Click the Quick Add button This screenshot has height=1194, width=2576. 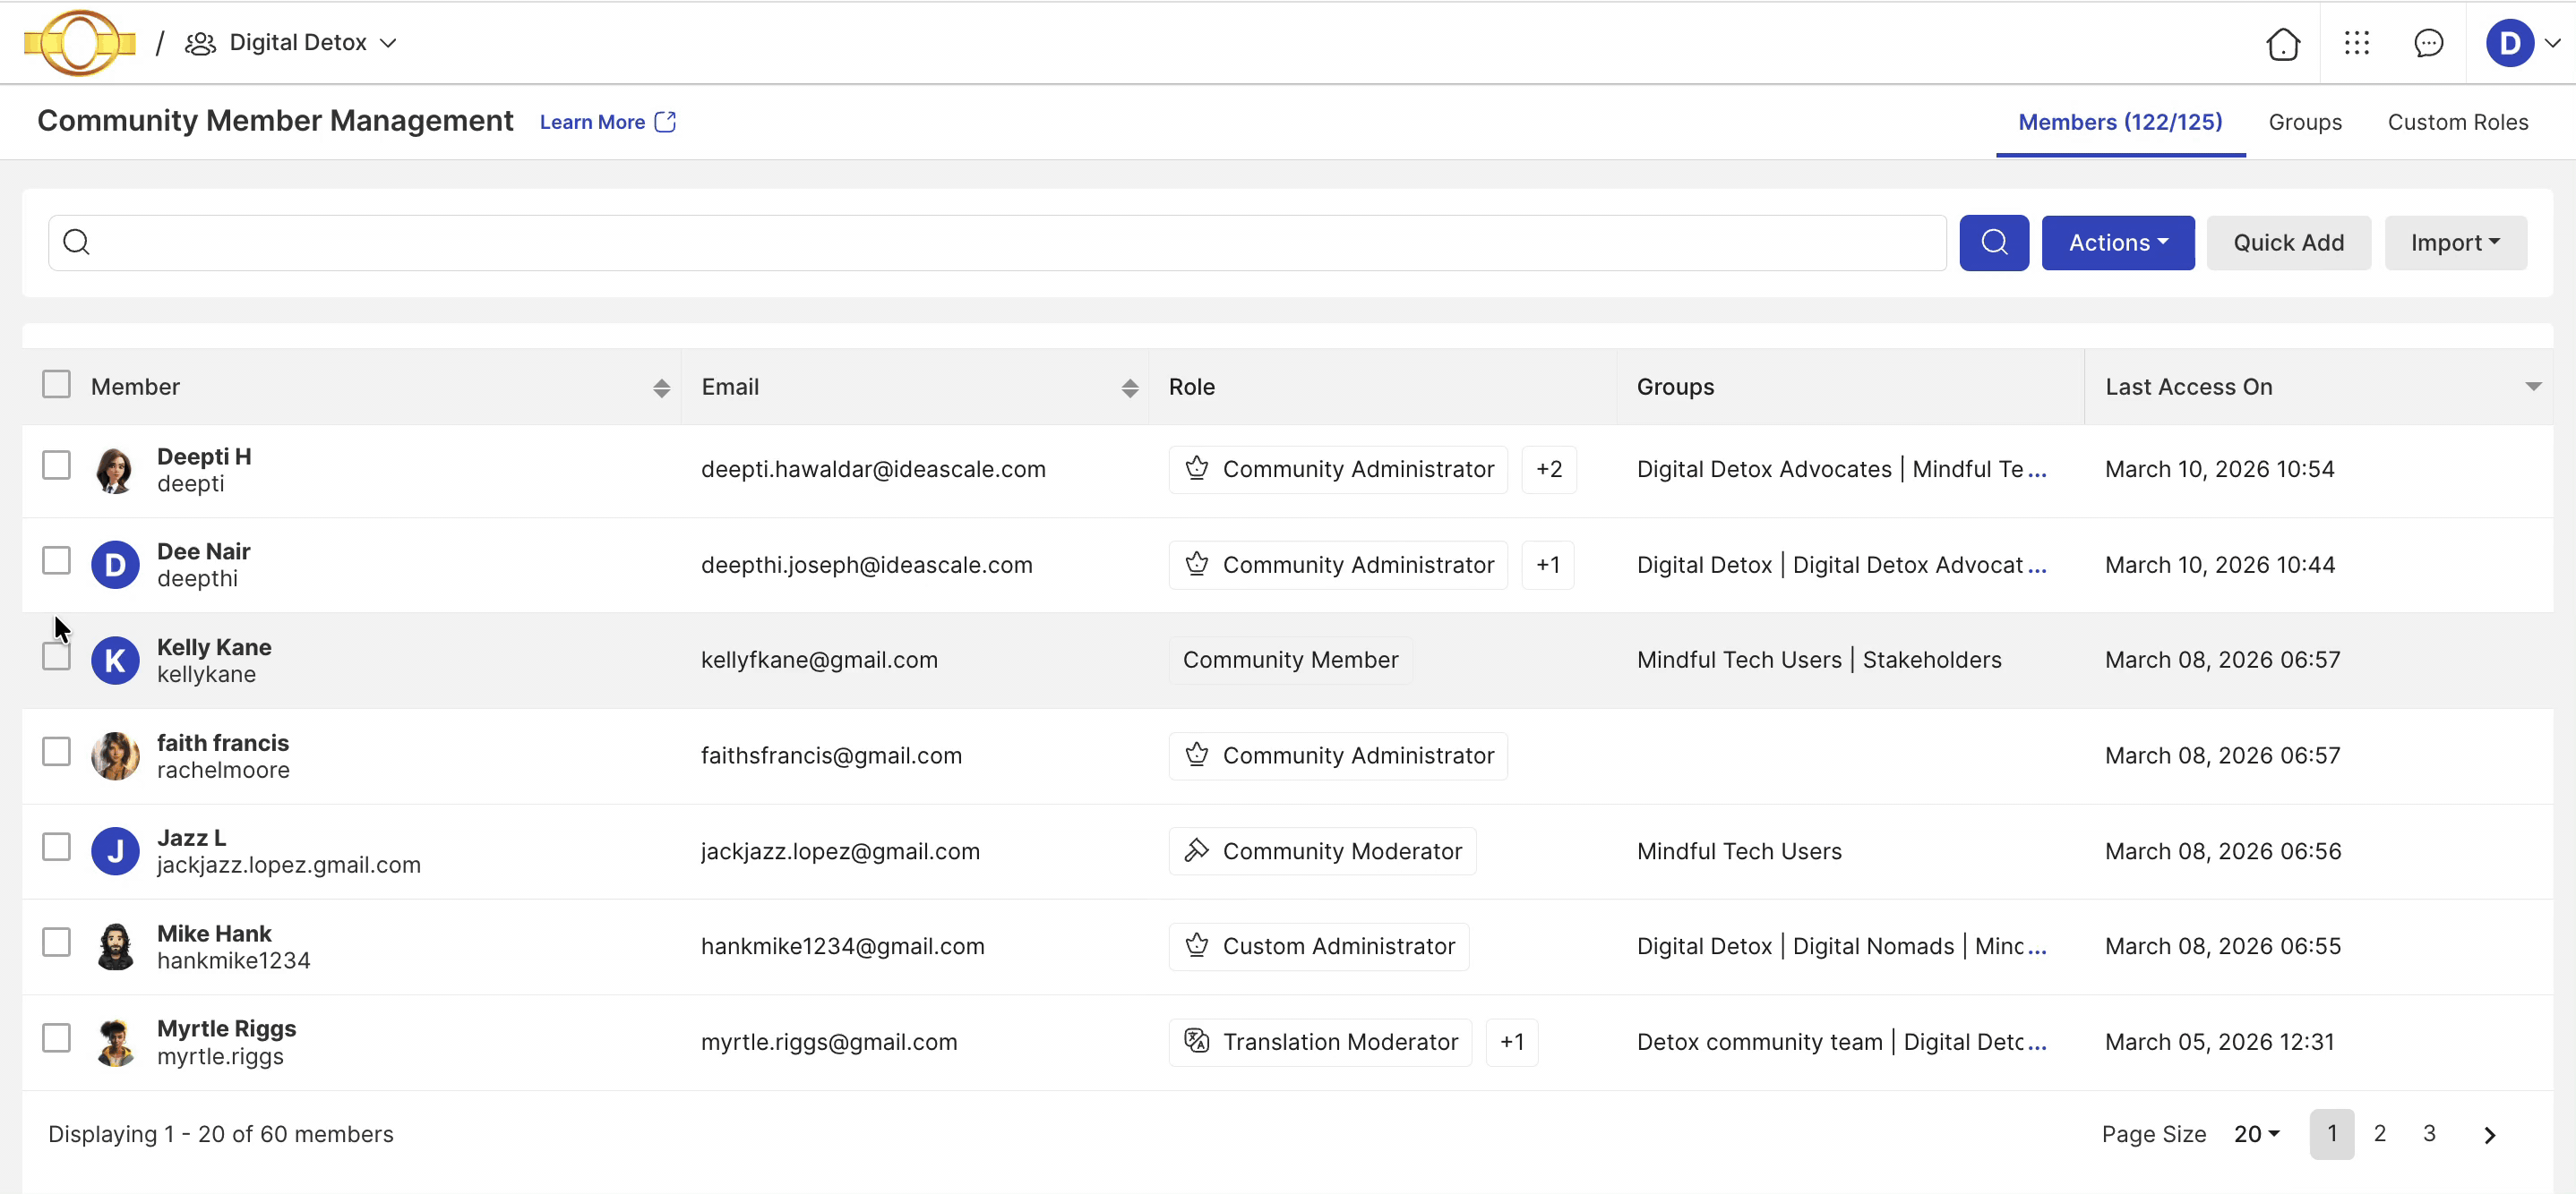pyautogui.click(x=2288, y=243)
